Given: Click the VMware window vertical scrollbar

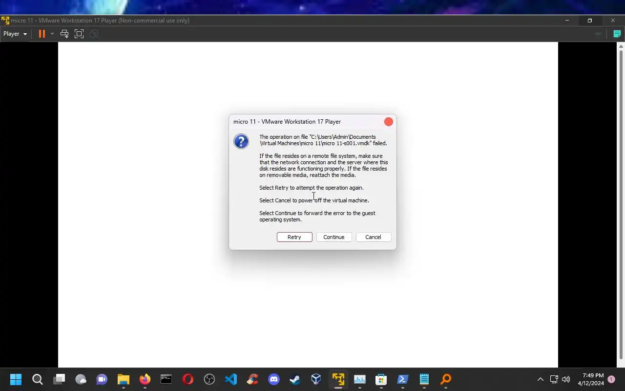Looking at the screenshot, I should tap(621, 205).
